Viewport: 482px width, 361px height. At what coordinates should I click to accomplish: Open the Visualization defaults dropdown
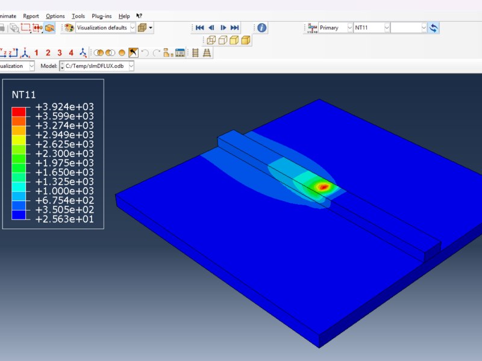click(x=105, y=28)
